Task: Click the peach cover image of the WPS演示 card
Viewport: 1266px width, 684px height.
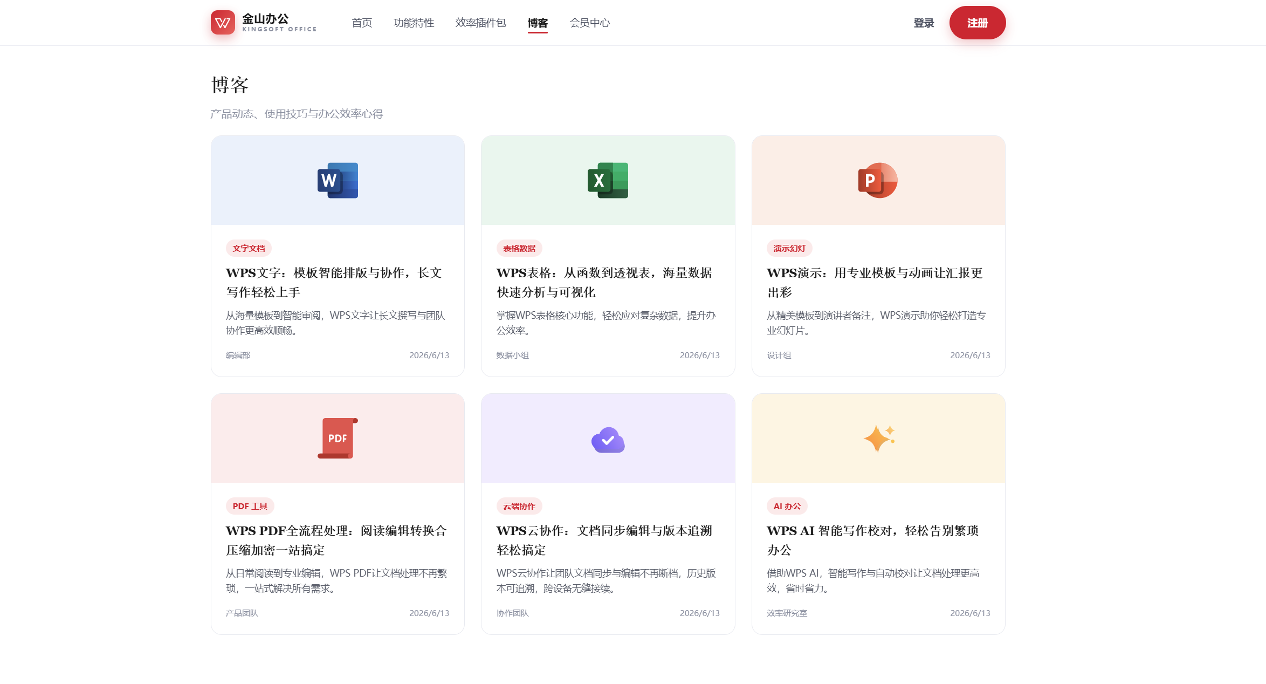Action: 878,180
